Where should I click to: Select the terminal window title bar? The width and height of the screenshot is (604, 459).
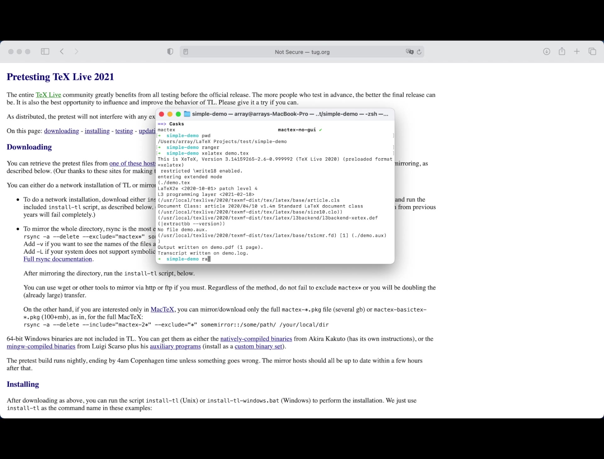[275, 114]
